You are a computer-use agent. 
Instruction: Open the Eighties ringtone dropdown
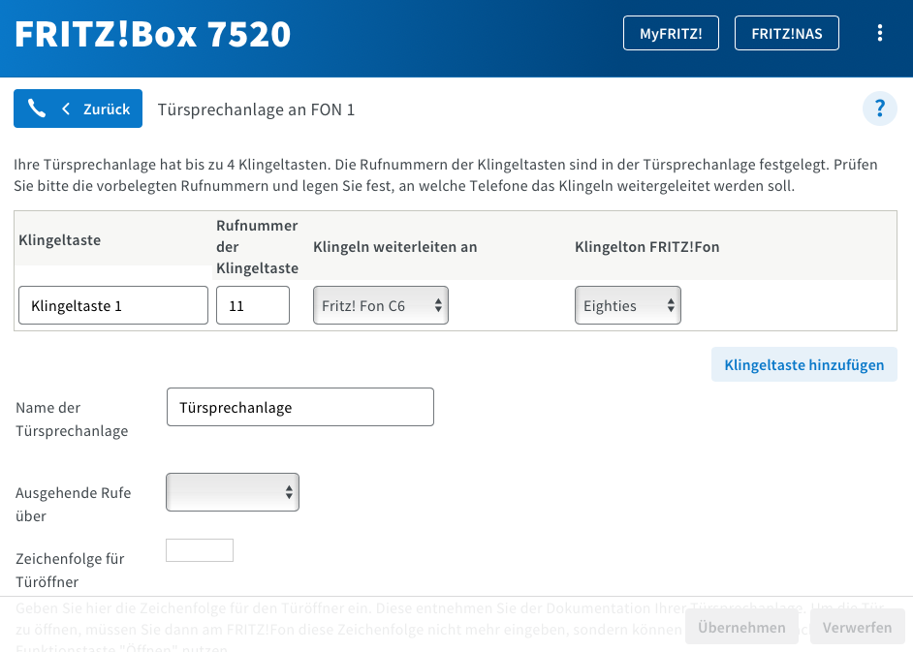coord(627,305)
